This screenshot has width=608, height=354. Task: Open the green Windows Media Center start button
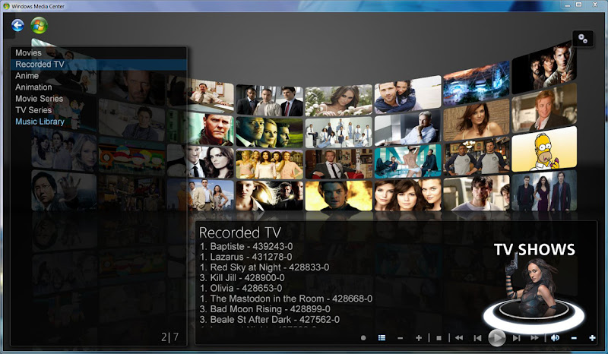click(x=40, y=26)
